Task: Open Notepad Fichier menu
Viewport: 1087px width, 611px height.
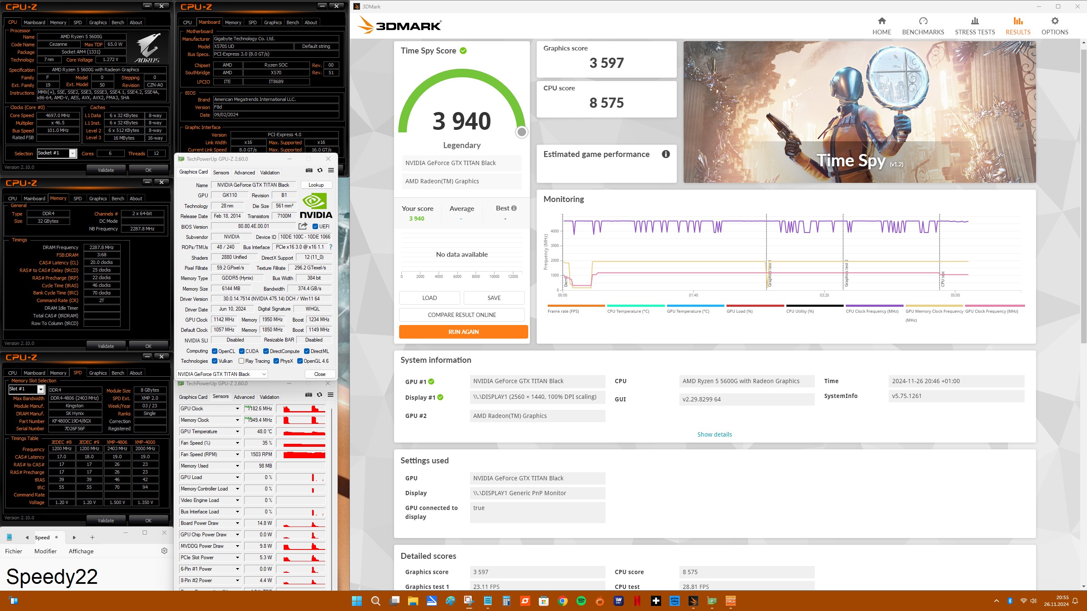Action: click(14, 551)
